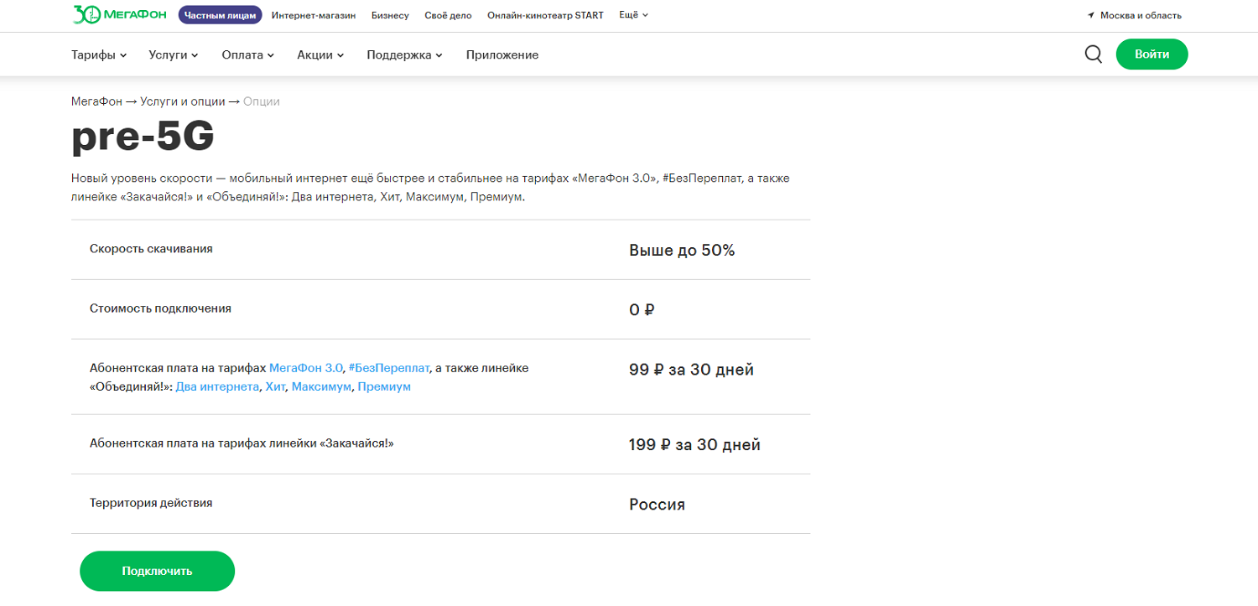Open the Хит tariff link
1258x606 pixels.
(275, 387)
